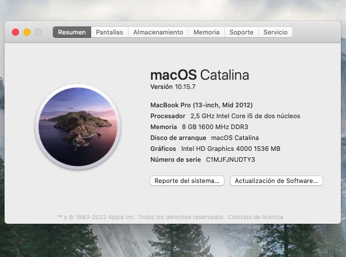Select the Resumen tab
Viewport: 346px width, 257px height.
pos(72,33)
